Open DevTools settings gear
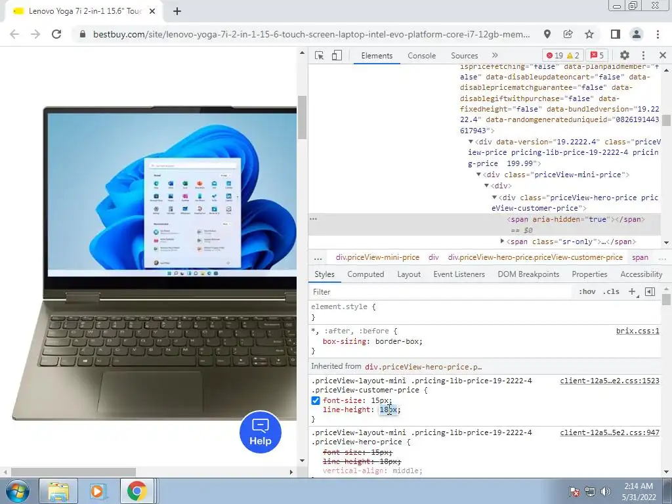 pyautogui.click(x=625, y=55)
